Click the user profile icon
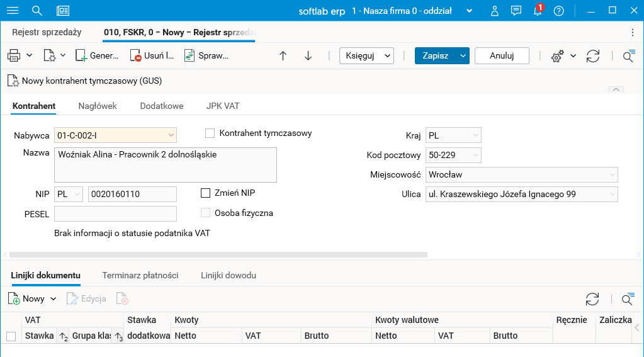The width and height of the screenshot is (644, 357). pyautogui.click(x=495, y=11)
